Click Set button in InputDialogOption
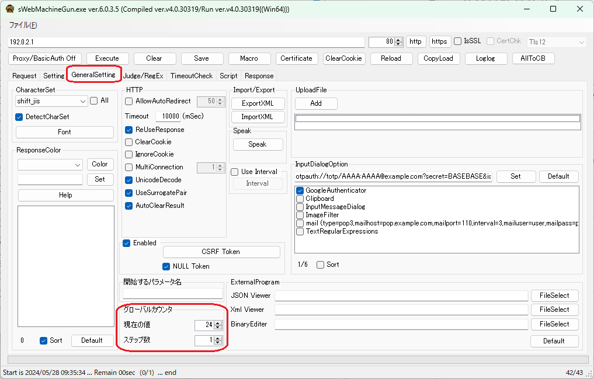594x379 pixels. [516, 176]
